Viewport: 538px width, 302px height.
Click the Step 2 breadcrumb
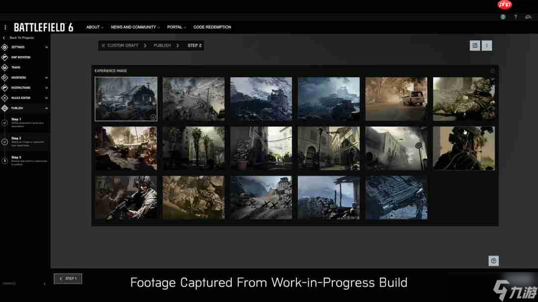click(x=195, y=46)
